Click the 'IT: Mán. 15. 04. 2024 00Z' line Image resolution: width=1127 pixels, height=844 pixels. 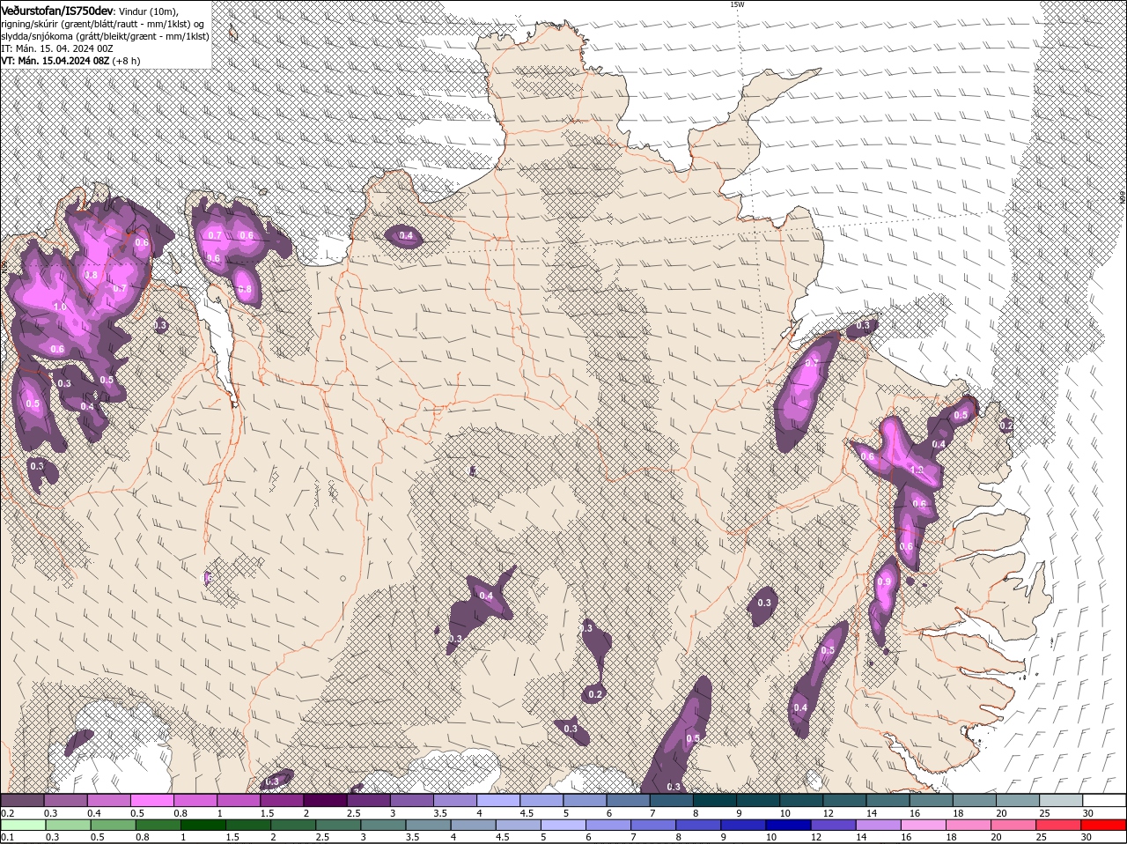pos(57,48)
